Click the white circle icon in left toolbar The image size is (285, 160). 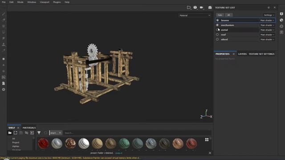click(x=4, y=59)
